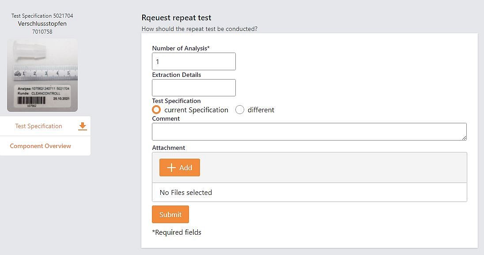Choose the different specification radio option
This screenshot has height=255, width=484.
point(240,110)
